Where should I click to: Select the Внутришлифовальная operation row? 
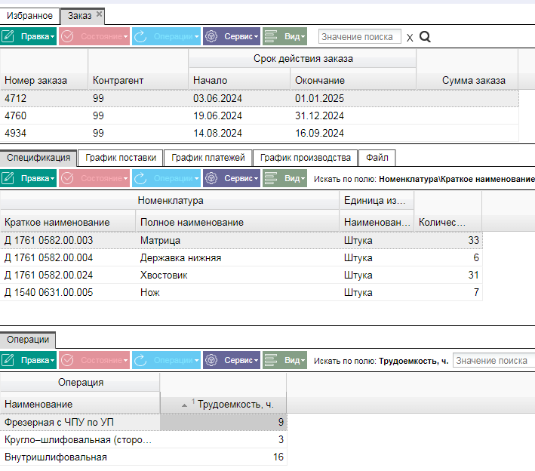click(143, 457)
